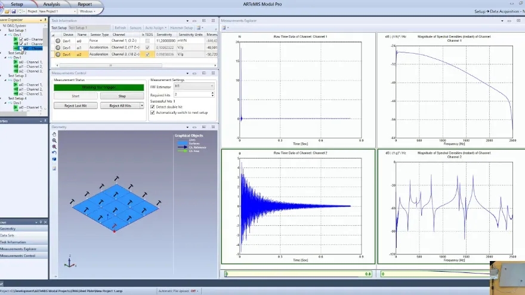Open Geometry panel options arrow
Screen dimensions: 525x295
coord(187,127)
